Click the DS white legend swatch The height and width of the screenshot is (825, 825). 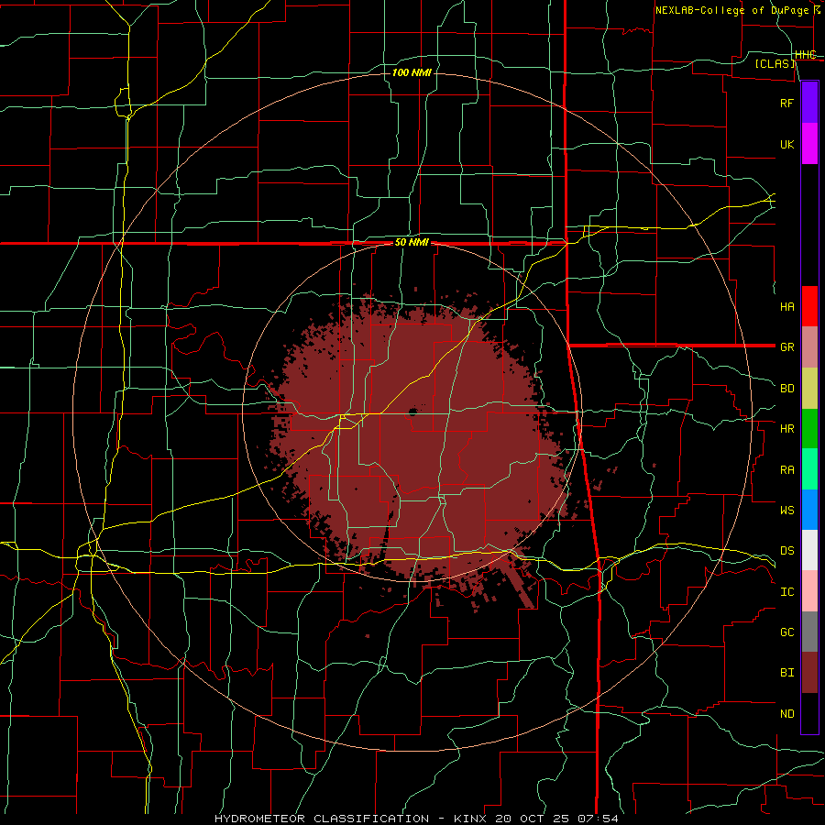[x=809, y=550]
